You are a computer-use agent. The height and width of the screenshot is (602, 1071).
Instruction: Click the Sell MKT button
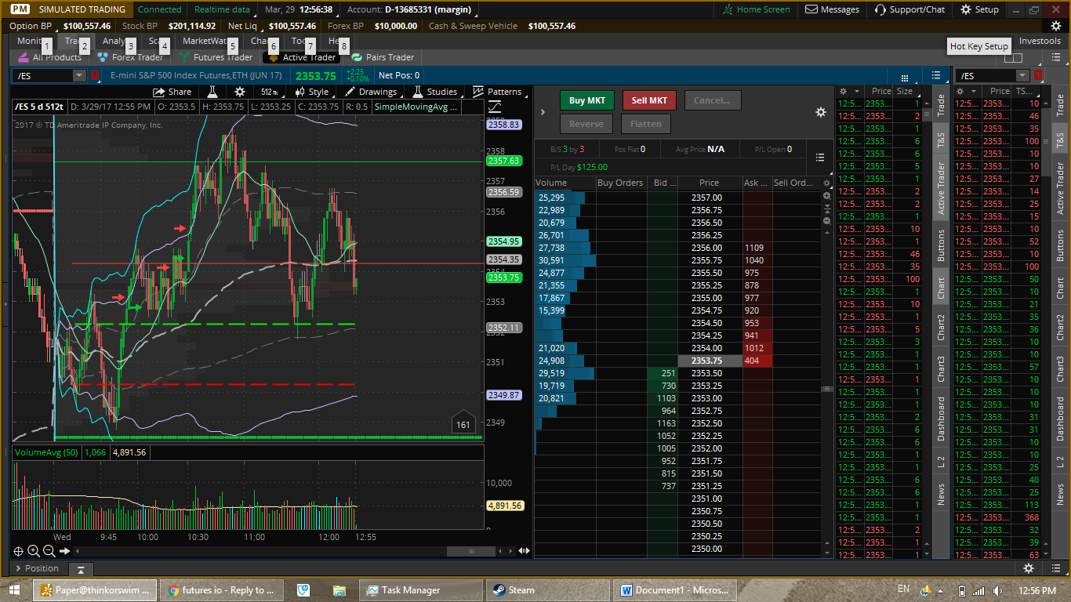(x=649, y=100)
